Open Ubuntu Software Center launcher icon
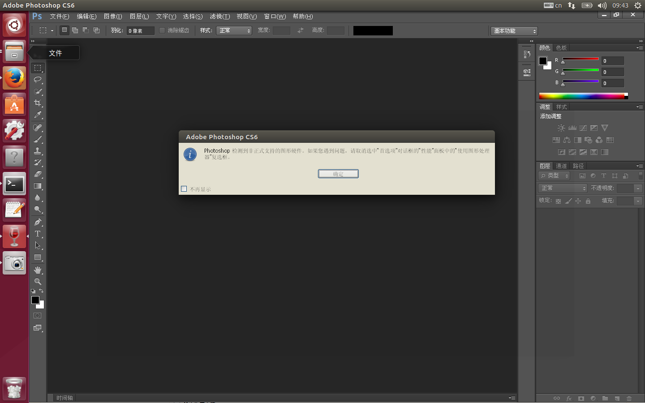The image size is (645, 403). click(14, 104)
